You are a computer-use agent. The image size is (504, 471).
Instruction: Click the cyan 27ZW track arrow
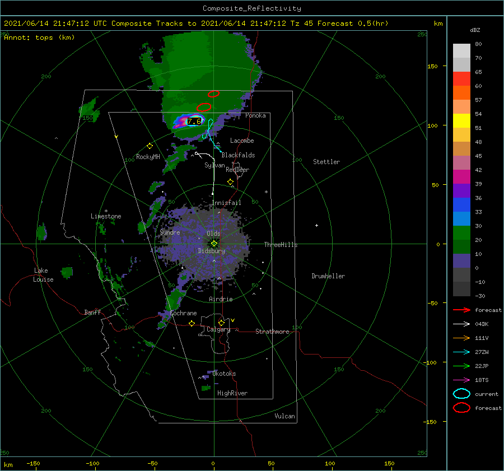[461, 352]
